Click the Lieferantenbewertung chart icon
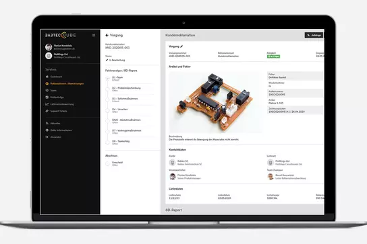This screenshot has width=367, height=244. tap(47, 104)
